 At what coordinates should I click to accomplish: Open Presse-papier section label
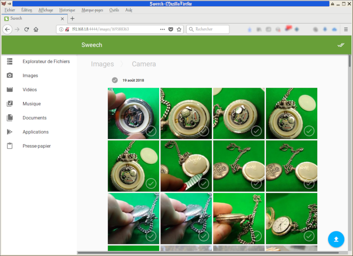coord(37,146)
